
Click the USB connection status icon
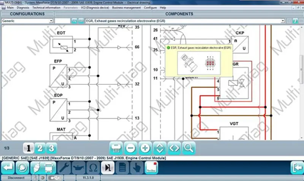(x=55, y=178)
